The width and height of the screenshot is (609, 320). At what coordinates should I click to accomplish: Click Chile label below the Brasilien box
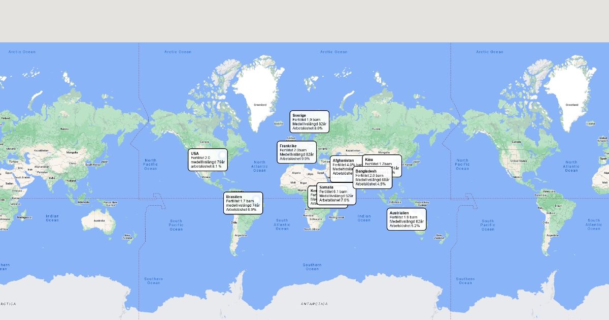point(233,222)
